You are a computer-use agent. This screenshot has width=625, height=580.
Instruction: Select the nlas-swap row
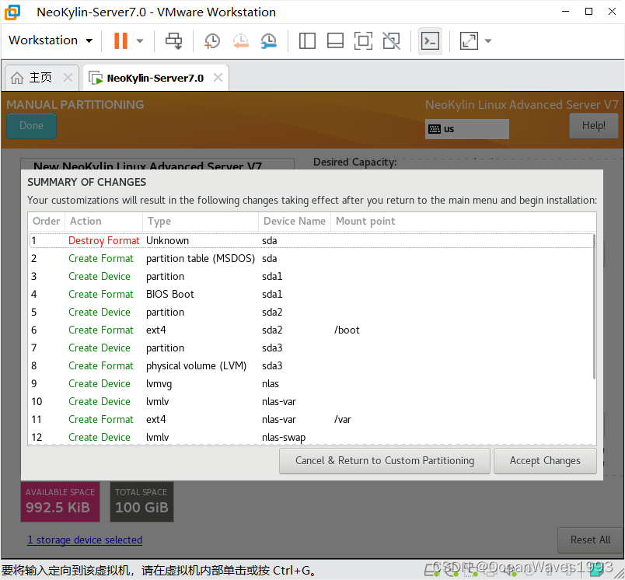[311, 437]
